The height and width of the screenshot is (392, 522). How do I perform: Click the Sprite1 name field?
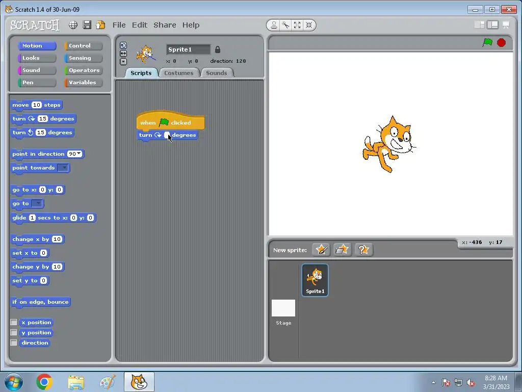click(x=189, y=50)
